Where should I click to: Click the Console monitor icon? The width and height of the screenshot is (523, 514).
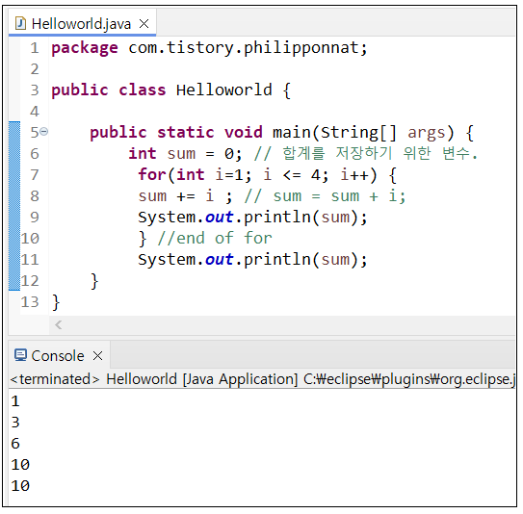point(20,355)
